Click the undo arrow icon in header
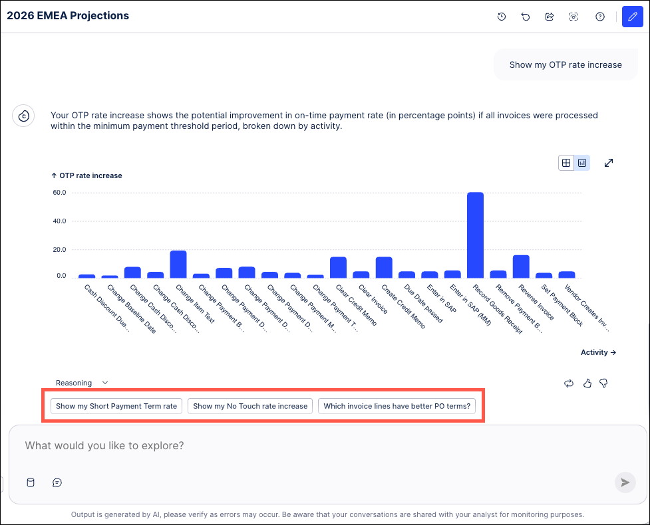 coord(526,17)
